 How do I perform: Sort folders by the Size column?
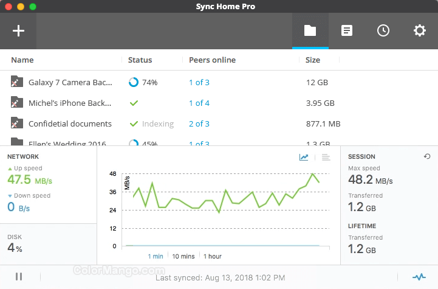313,60
